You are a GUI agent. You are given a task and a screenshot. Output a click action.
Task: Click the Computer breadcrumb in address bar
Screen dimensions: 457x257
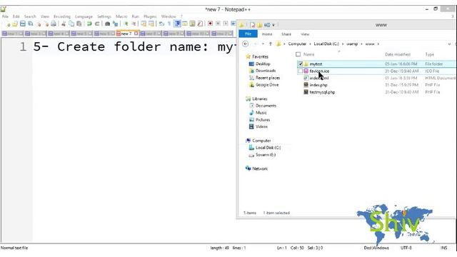297,44
